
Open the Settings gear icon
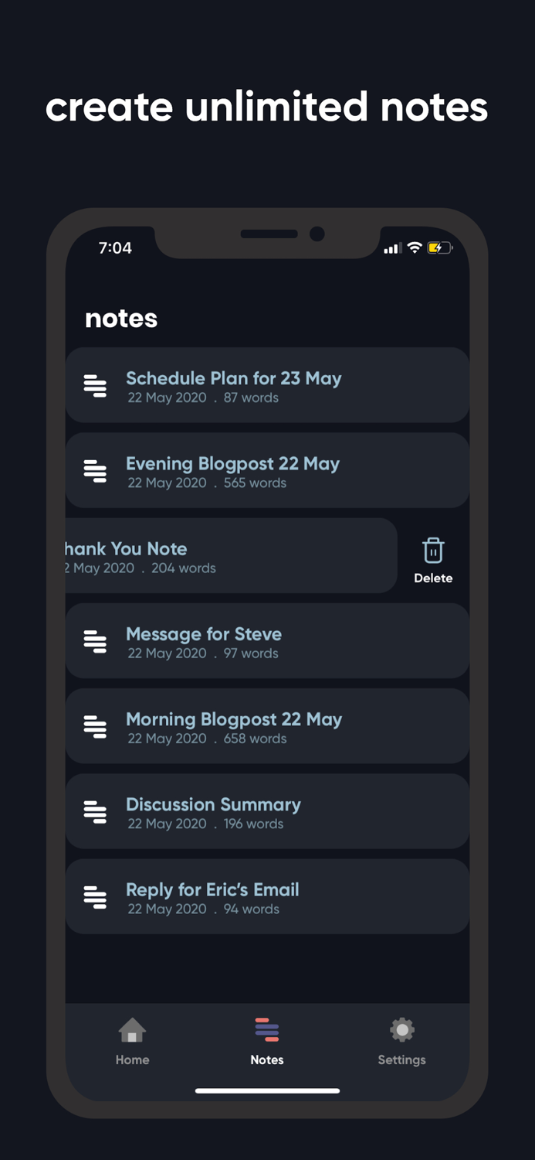point(401,1030)
